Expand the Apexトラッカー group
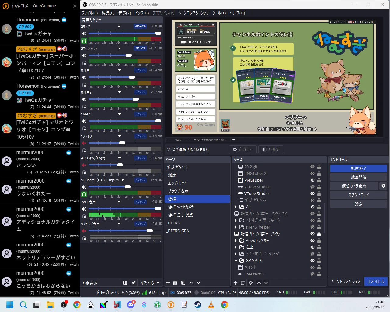The image size is (390, 312). (236, 240)
